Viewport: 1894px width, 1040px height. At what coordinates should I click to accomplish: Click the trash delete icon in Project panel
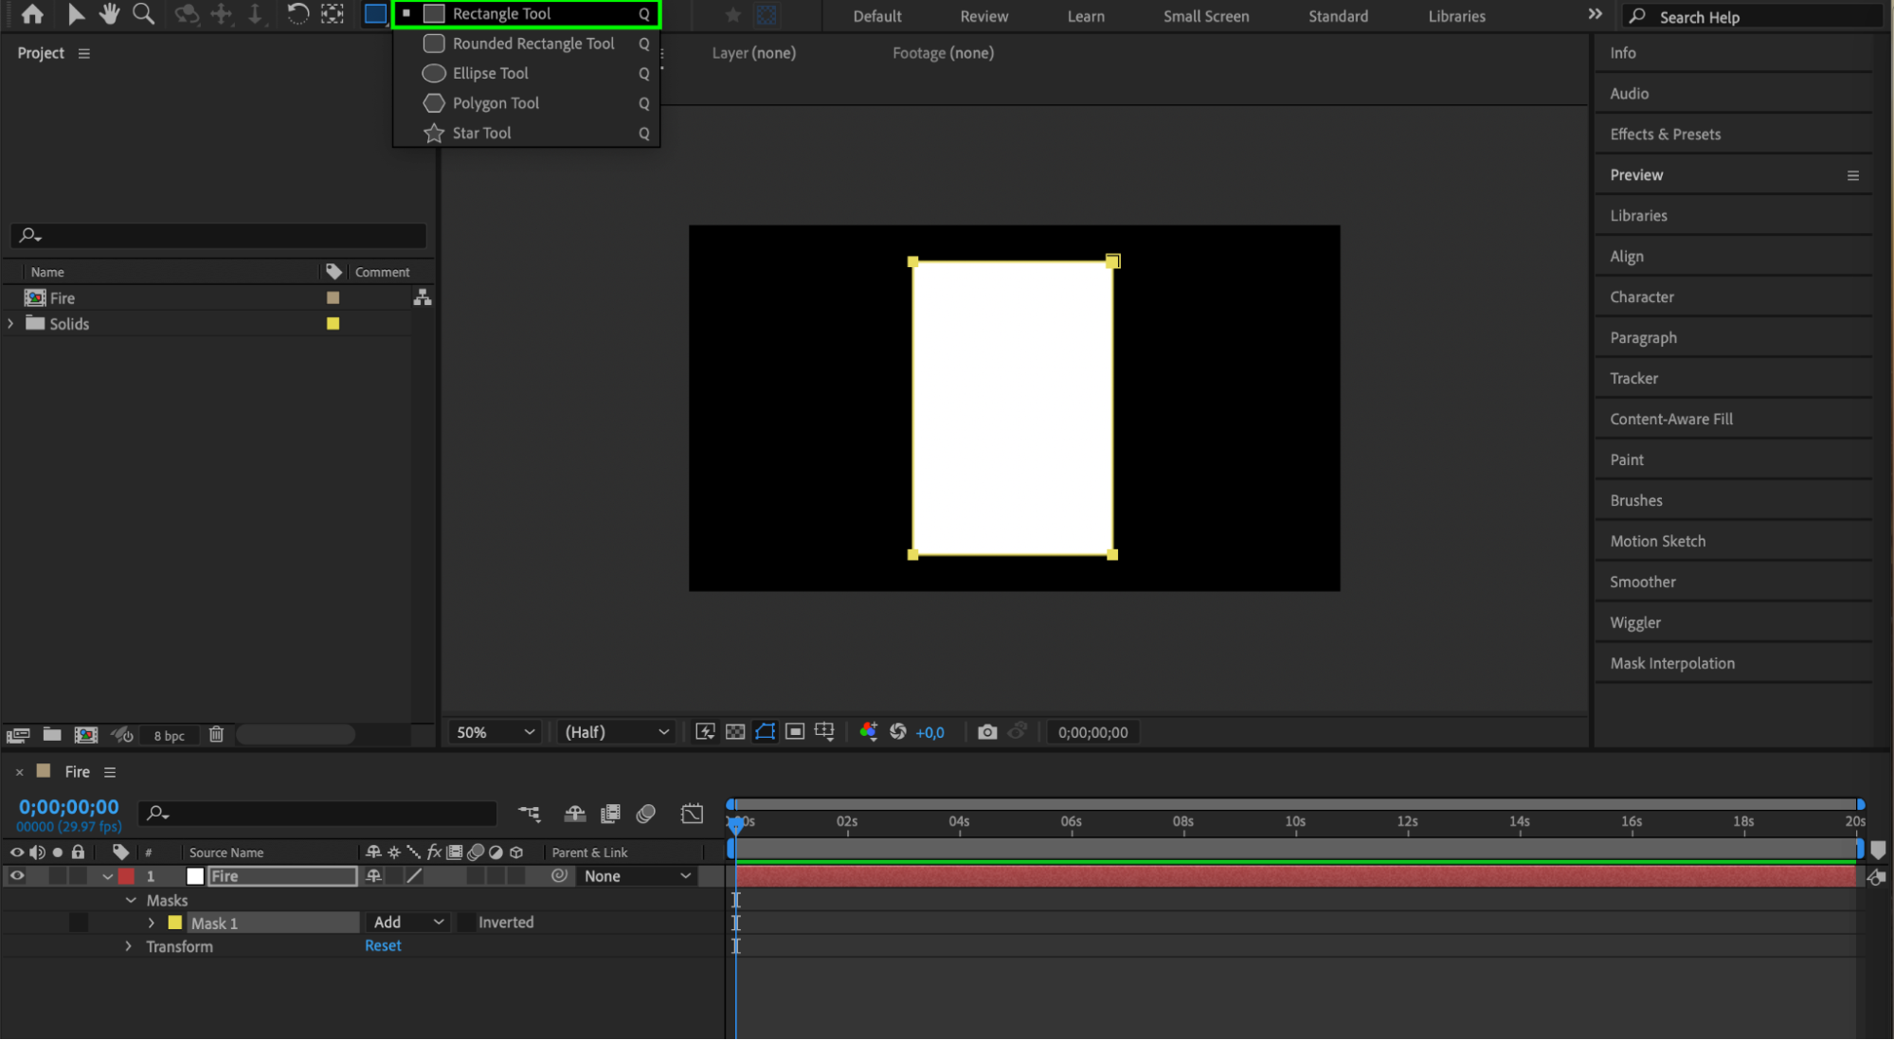pyautogui.click(x=216, y=735)
